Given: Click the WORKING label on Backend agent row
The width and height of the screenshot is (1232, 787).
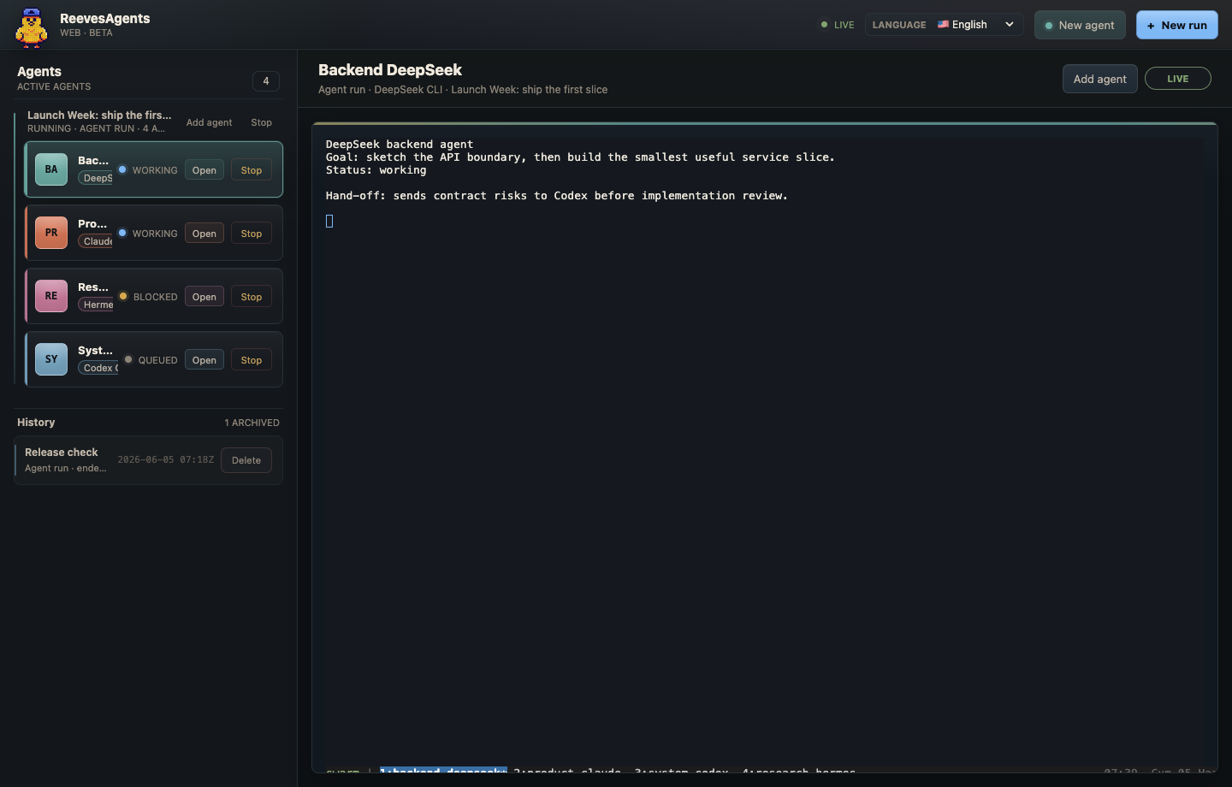Looking at the screenshot, I should [x=155, y=170].
